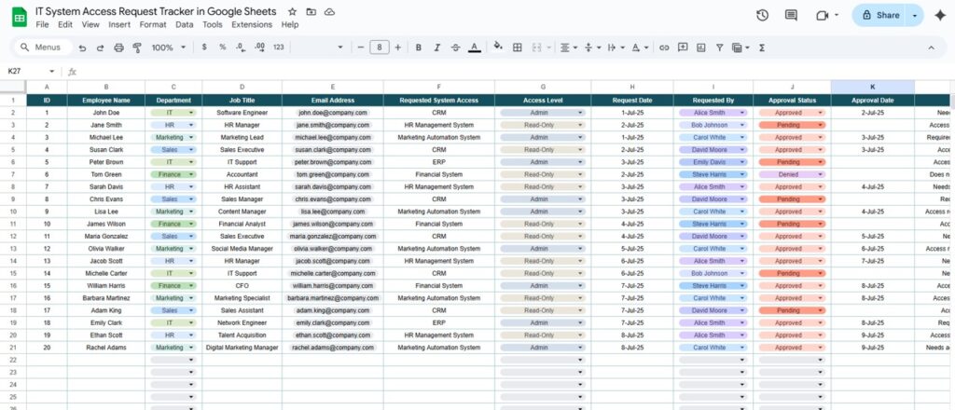Click the Insert chart icon
955x410 pixels.
(701, 48)
